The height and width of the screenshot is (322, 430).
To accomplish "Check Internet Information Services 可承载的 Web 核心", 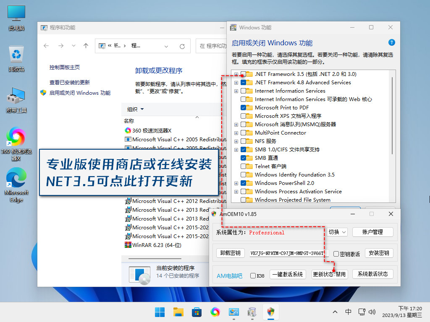I will coord(243,99).
